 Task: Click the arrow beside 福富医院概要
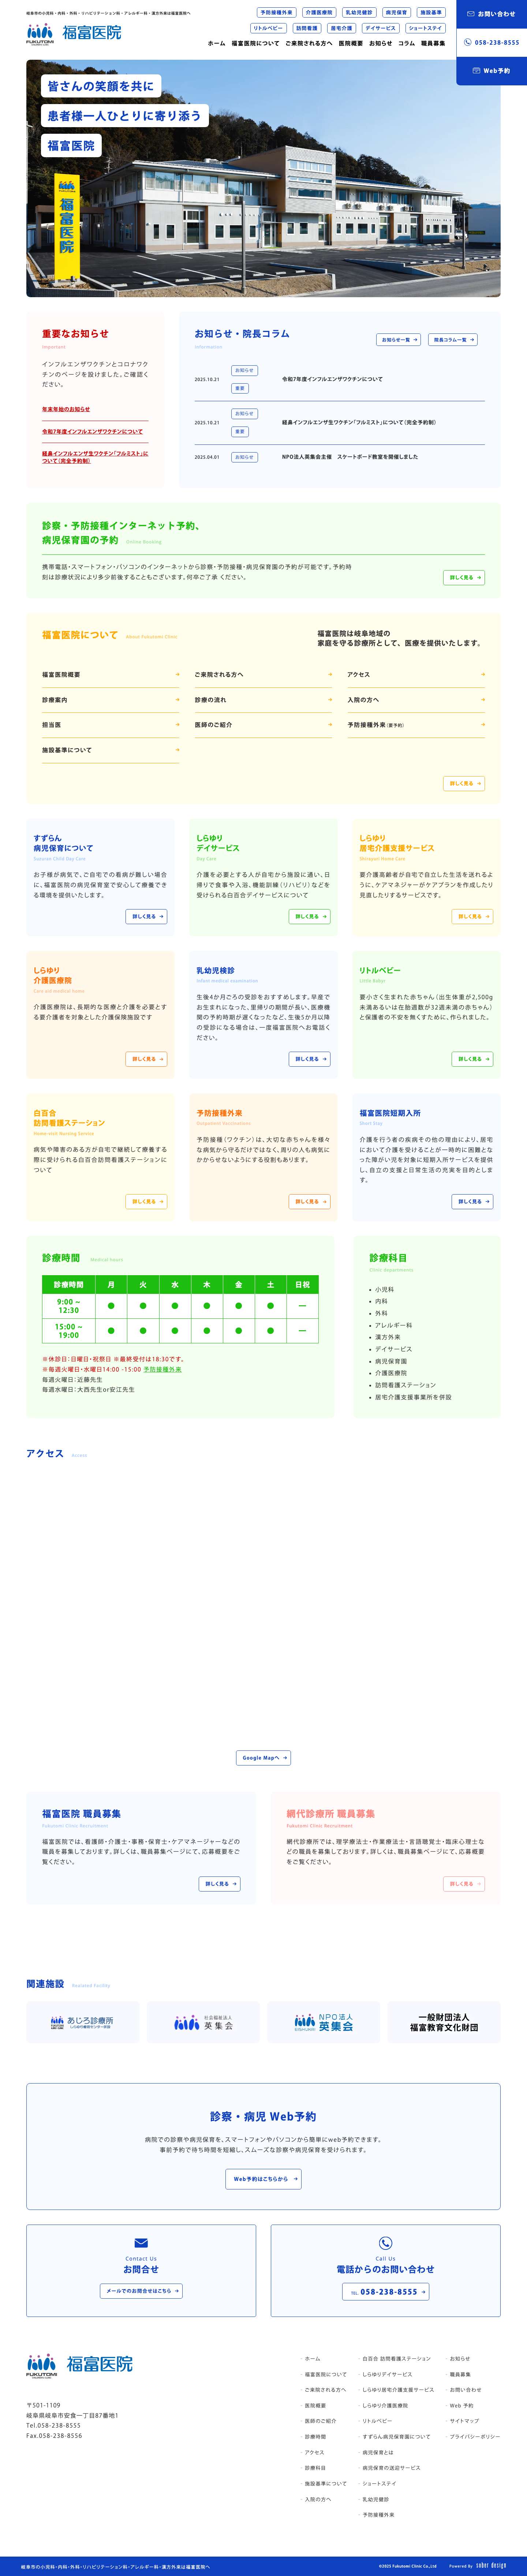[177, 674]
